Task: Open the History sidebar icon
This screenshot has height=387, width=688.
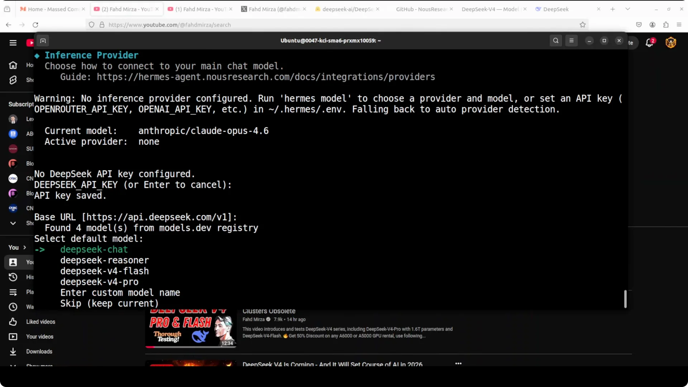Action: click(13, 277)
